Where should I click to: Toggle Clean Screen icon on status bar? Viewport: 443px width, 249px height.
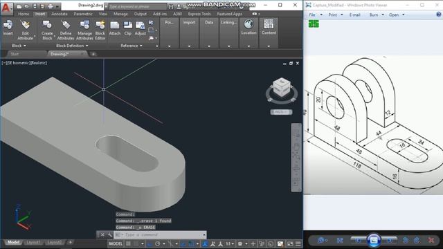click(x=290, y=243)
